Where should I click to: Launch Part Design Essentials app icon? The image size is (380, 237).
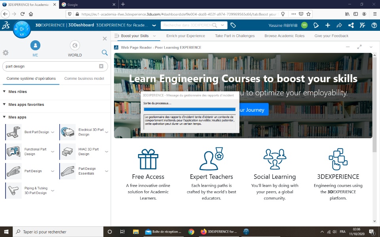tap(68, 171)
